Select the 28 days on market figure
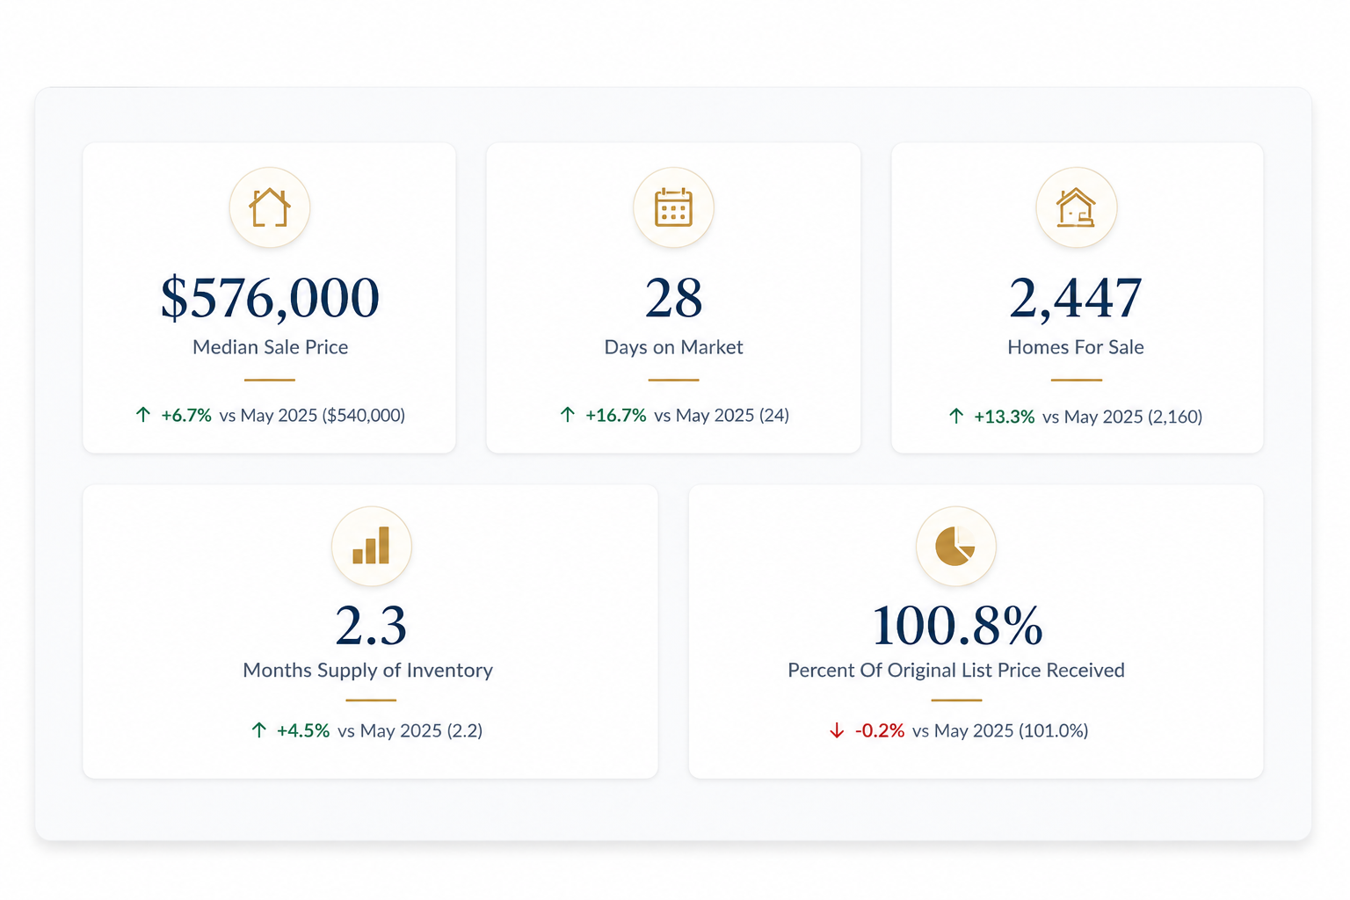Screen dimensions: 1350x900 tap(673, 298)
